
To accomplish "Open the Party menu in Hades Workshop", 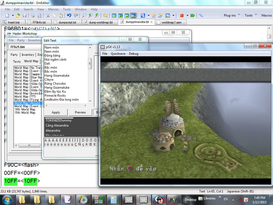I will coord(21,40).
